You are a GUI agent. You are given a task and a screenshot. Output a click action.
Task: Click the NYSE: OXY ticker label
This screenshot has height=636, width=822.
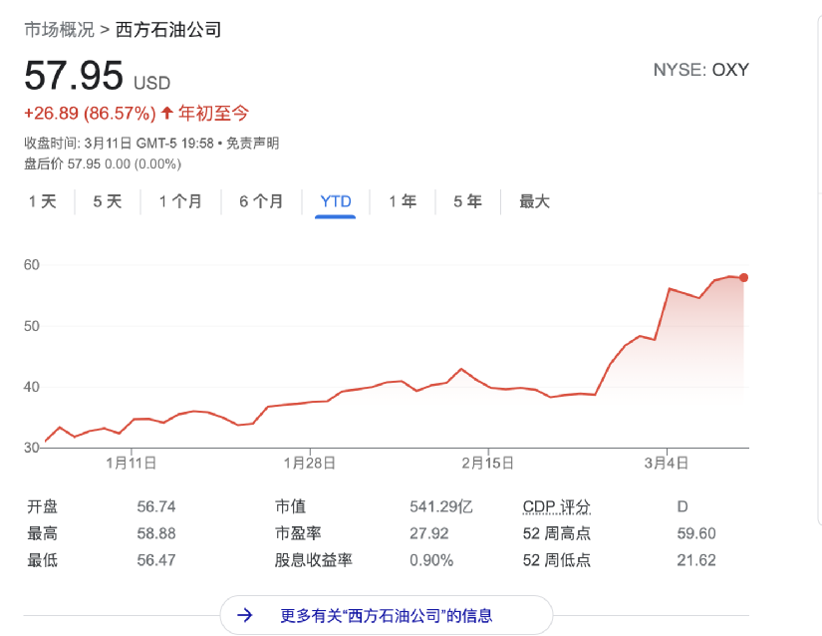tap(700, 70)
